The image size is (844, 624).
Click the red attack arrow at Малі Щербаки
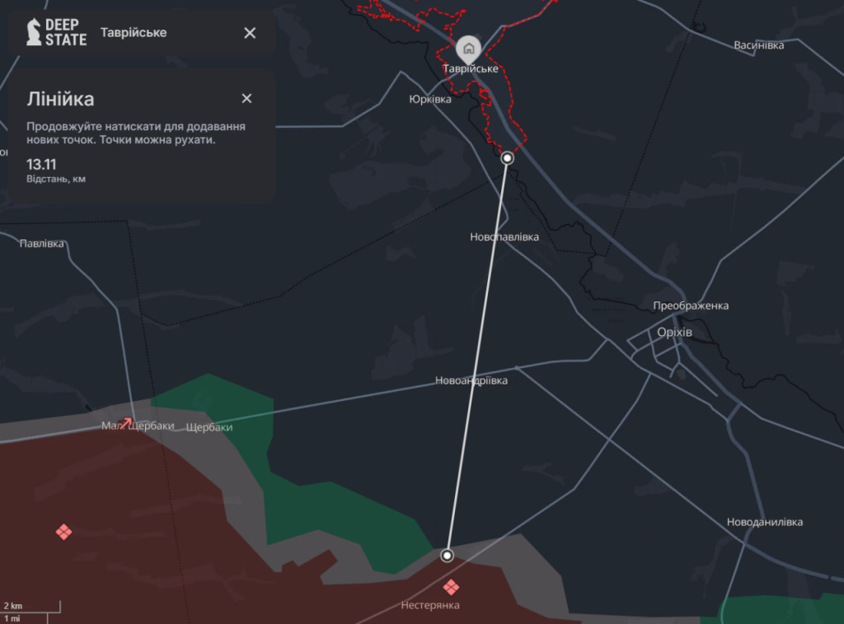[x=126, y=423]
